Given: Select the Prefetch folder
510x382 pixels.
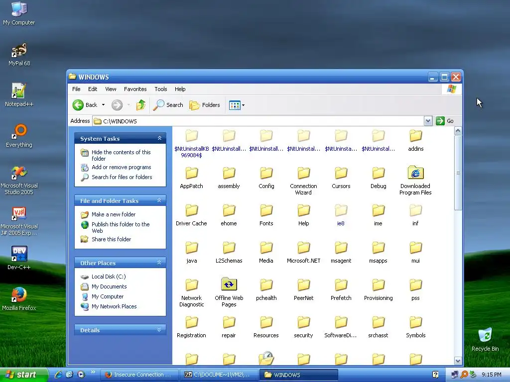Looking at the screenshot, I should (x=341, y=290).
